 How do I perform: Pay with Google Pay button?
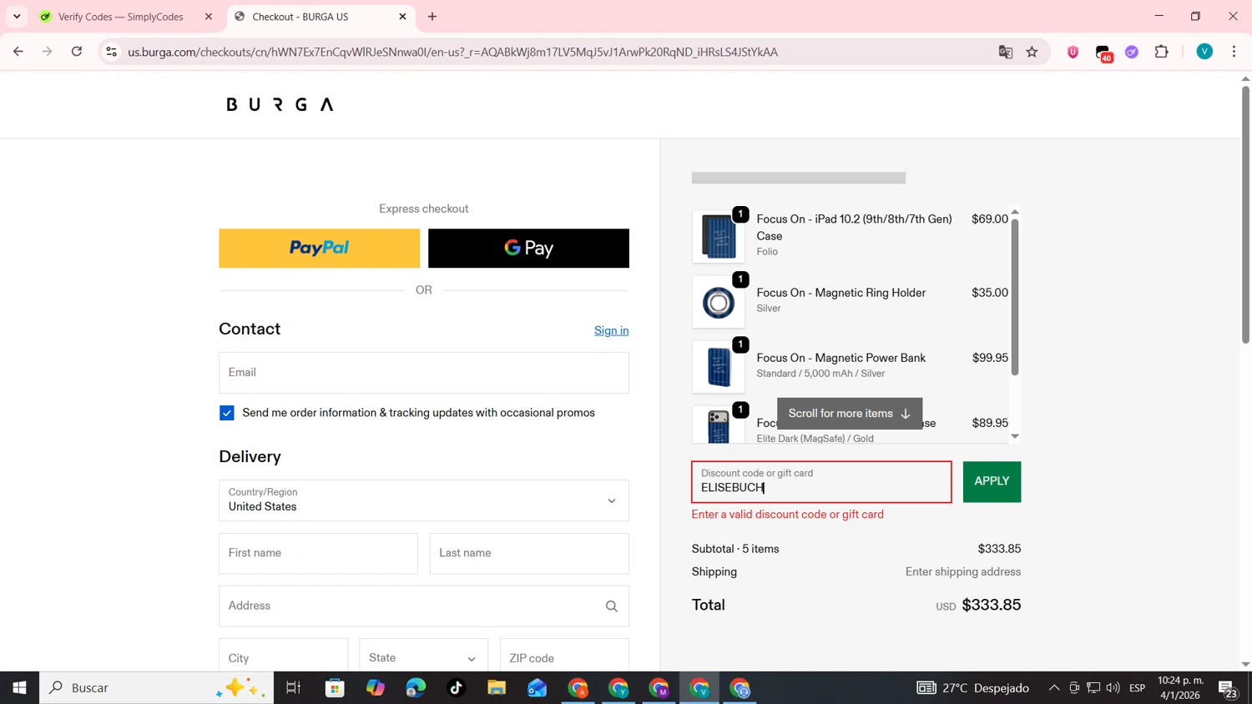[x=528, y=249]
